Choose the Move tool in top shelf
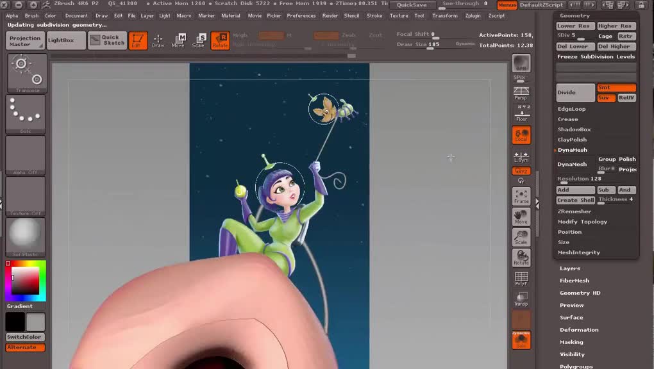 [178, 40]
